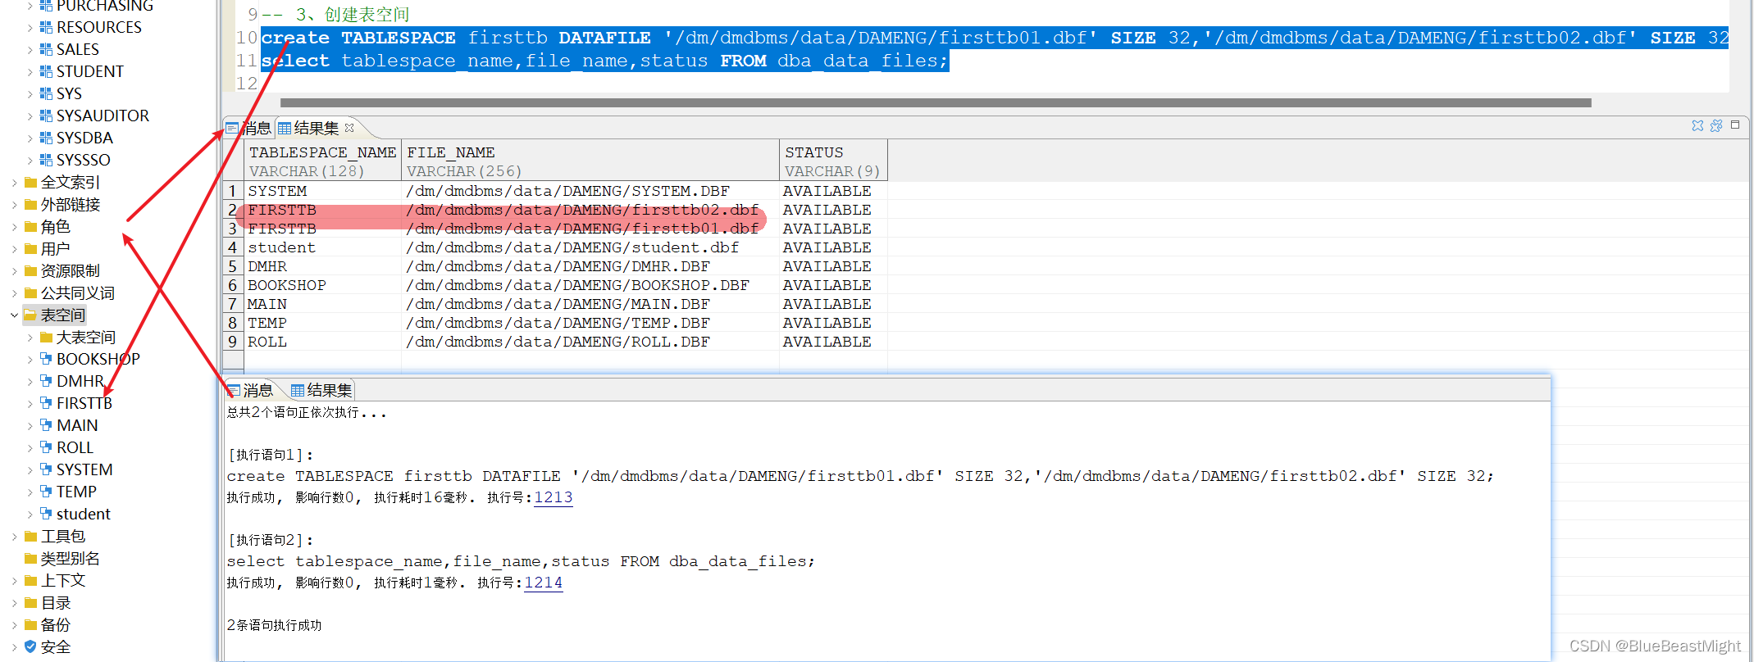This screenshot has height=662, width=1754.
Task: Select row number 9 header in result grid
Action: [233, 342]
